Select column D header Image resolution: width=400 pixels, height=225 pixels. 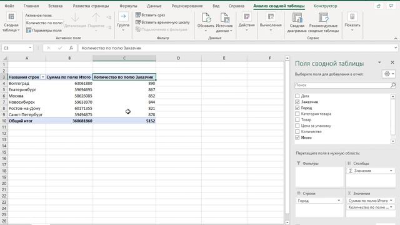tap(179, 58)
